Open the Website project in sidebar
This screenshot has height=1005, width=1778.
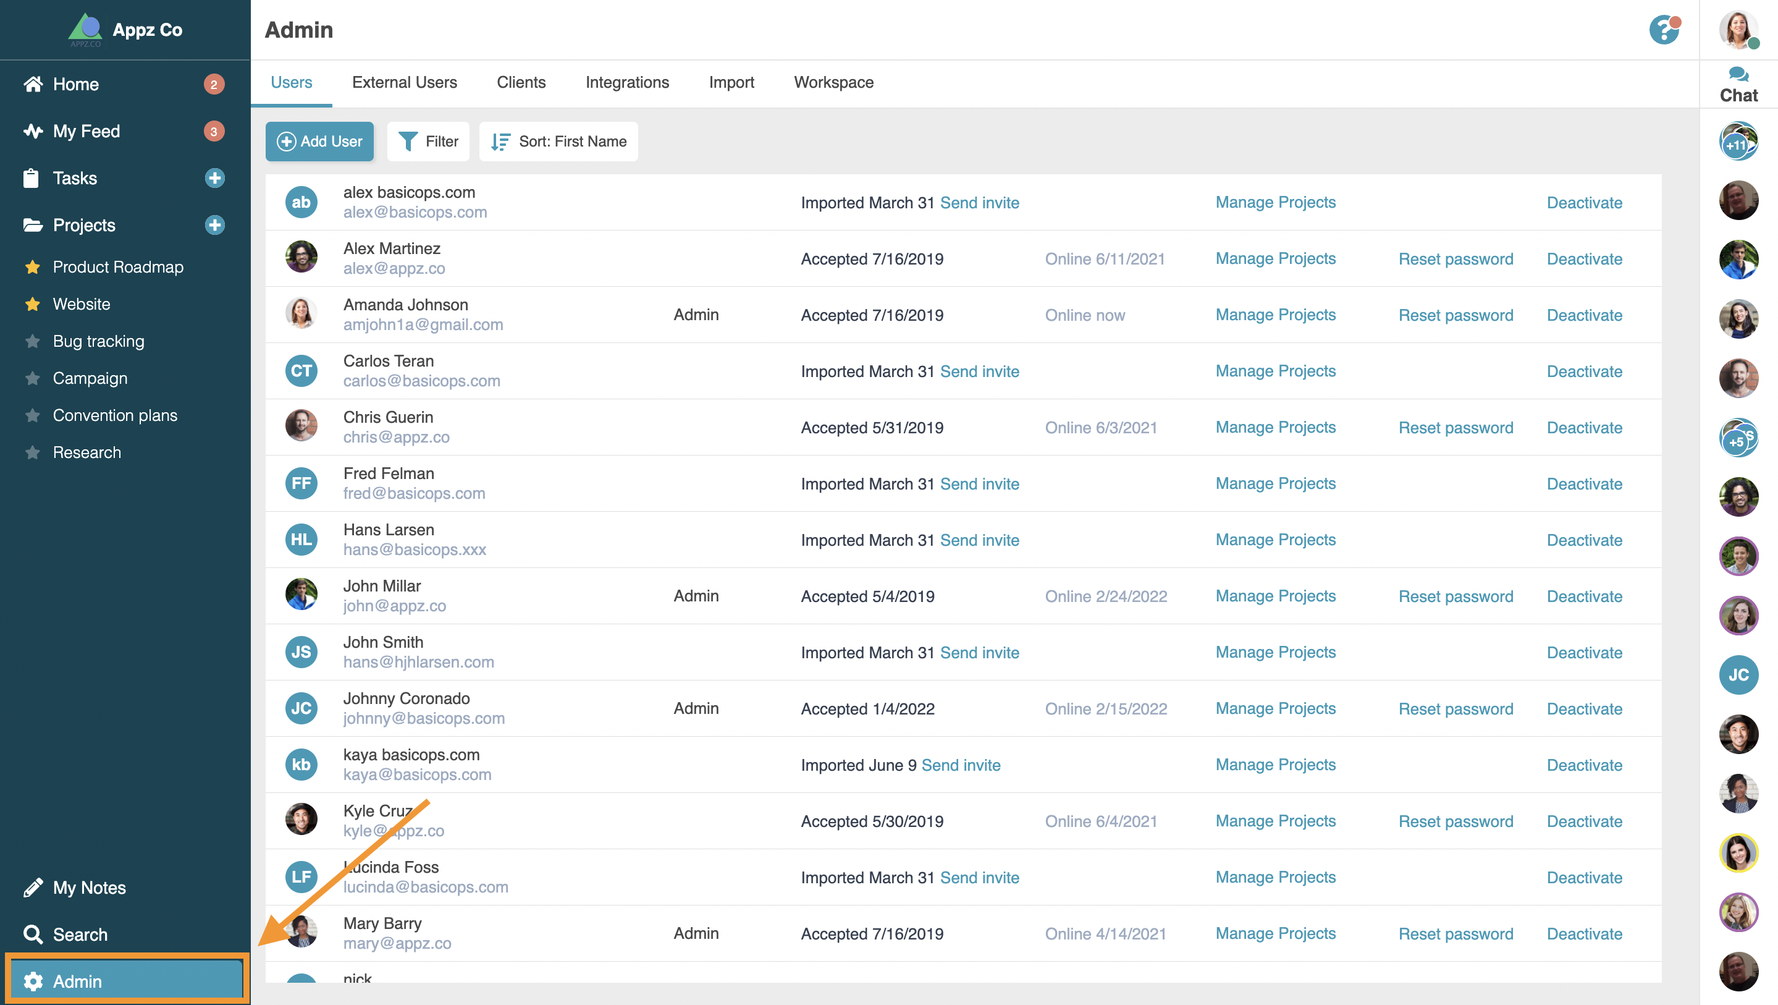tap(82, 305)
